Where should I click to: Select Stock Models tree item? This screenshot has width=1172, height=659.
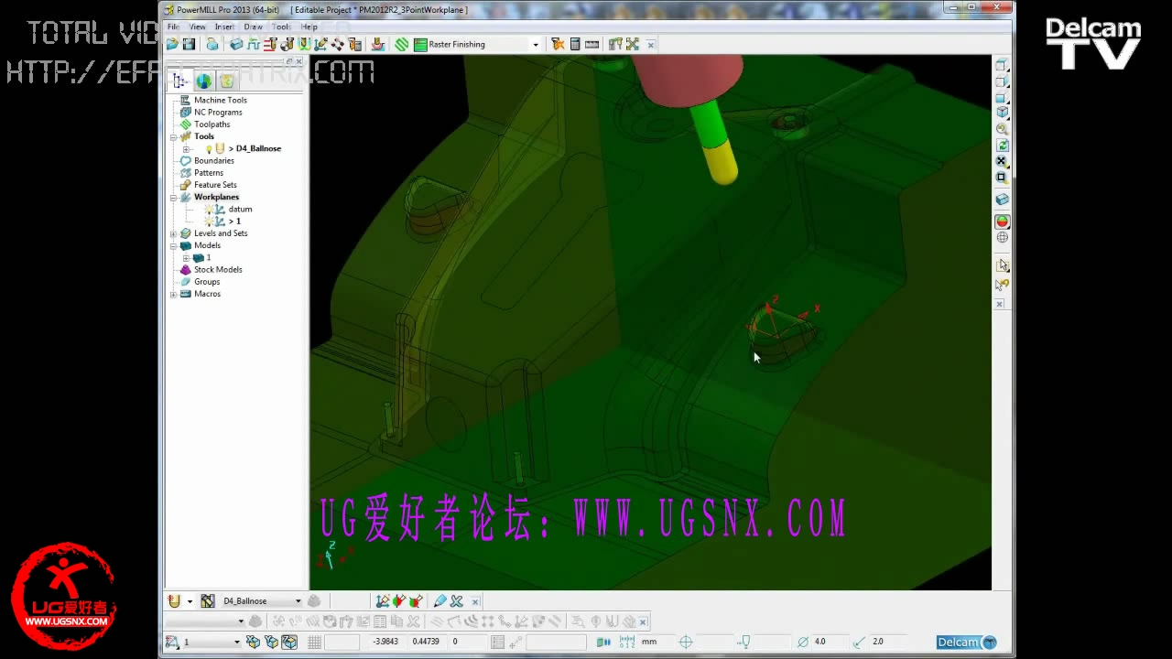tap(218, 269)
